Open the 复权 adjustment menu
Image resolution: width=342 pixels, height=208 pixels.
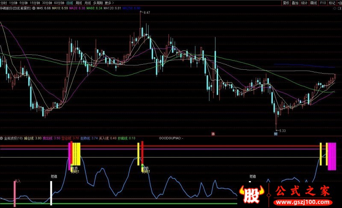pyautogui.click(x=286, y=3)
